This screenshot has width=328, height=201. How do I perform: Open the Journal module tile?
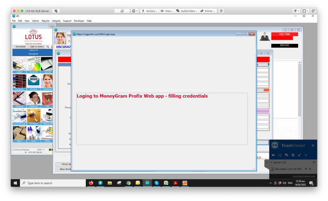pos(47,65)
